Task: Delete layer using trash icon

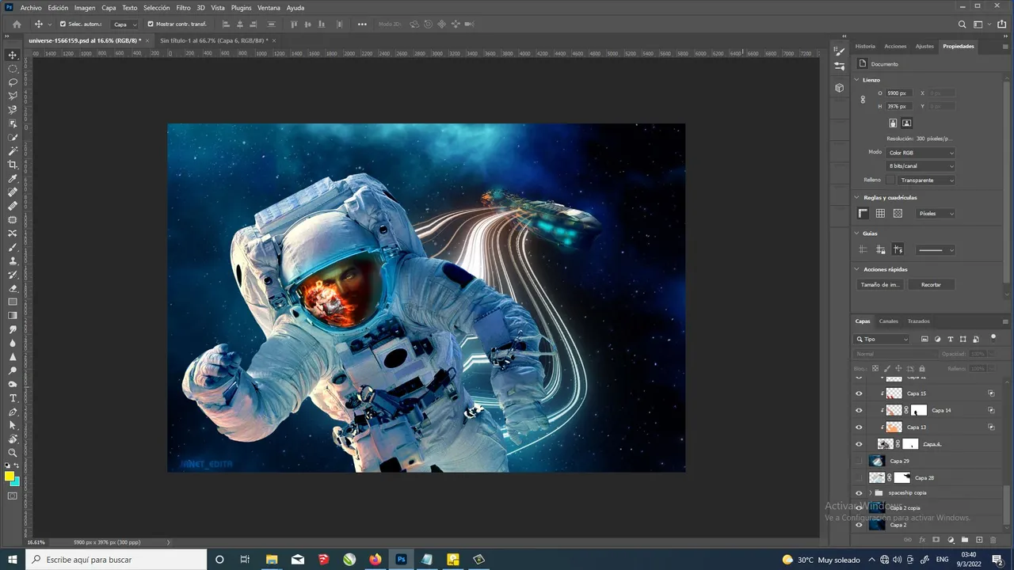Action: coord(993,540)
